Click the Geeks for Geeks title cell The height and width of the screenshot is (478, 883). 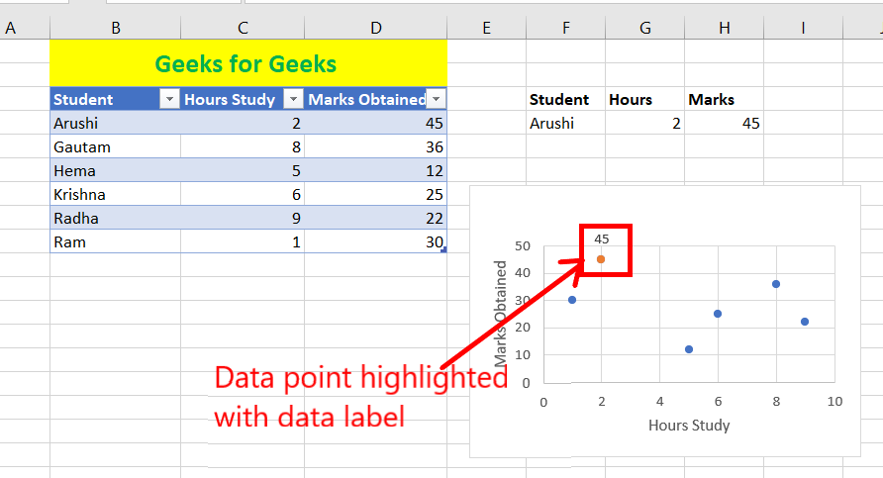coord(248,63)
